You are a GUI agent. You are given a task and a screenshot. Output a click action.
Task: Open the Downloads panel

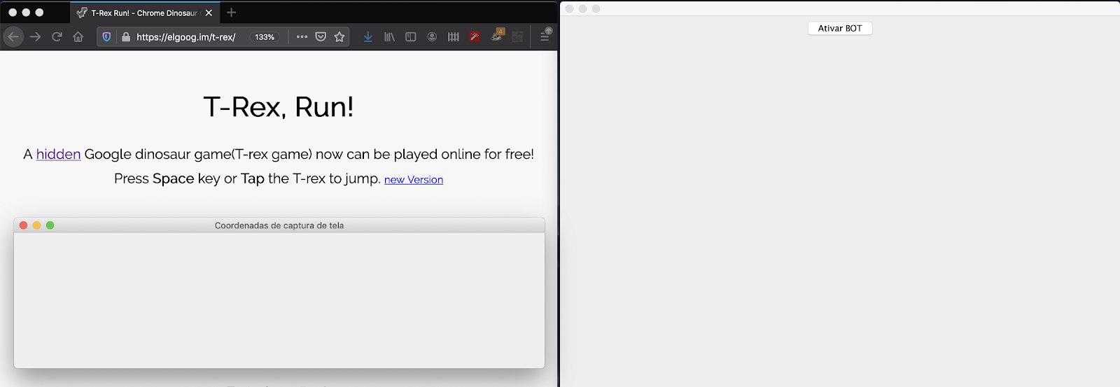click(367, 36)
